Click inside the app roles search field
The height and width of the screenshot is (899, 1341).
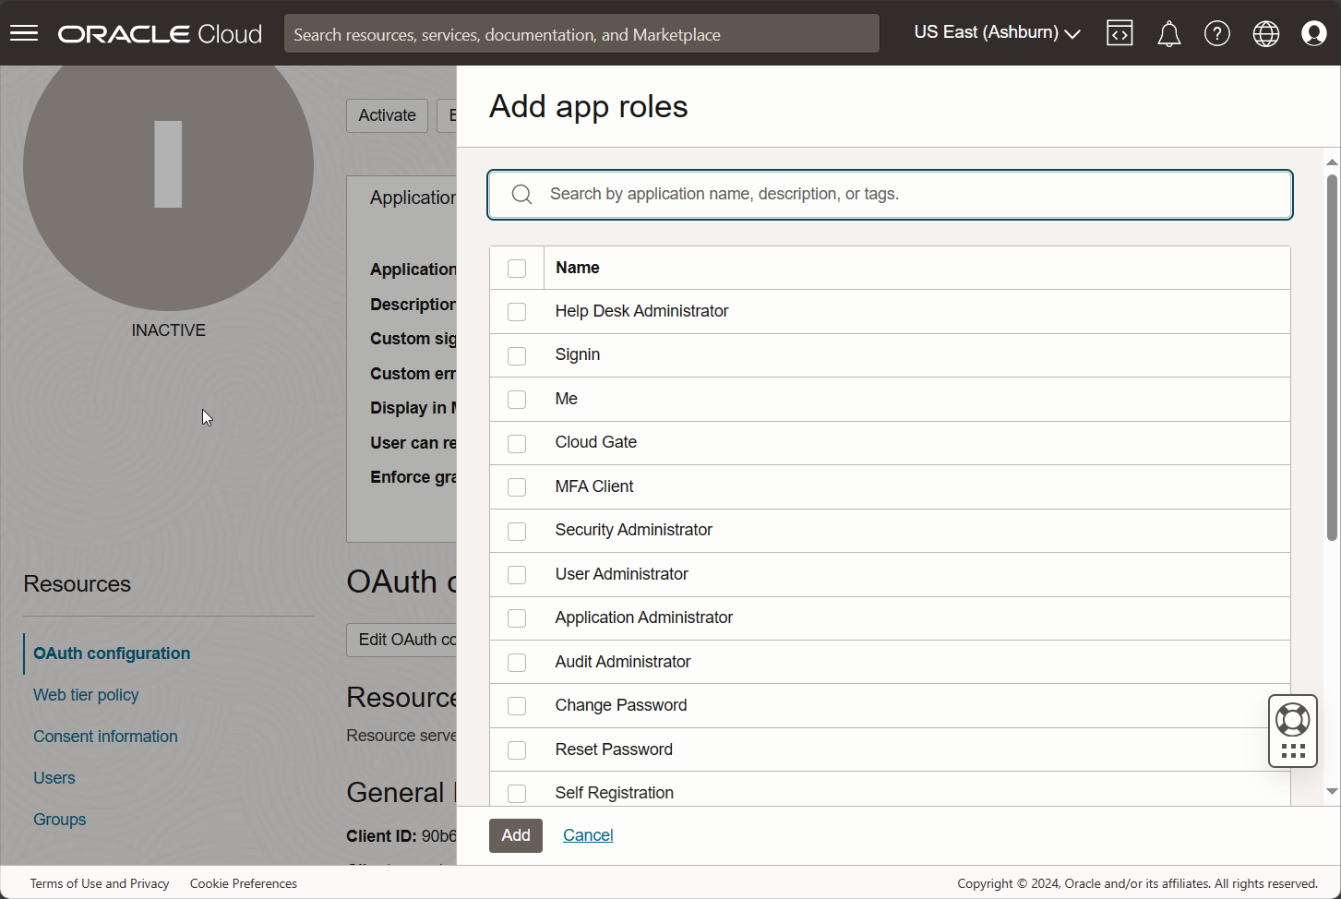[831, 194]
